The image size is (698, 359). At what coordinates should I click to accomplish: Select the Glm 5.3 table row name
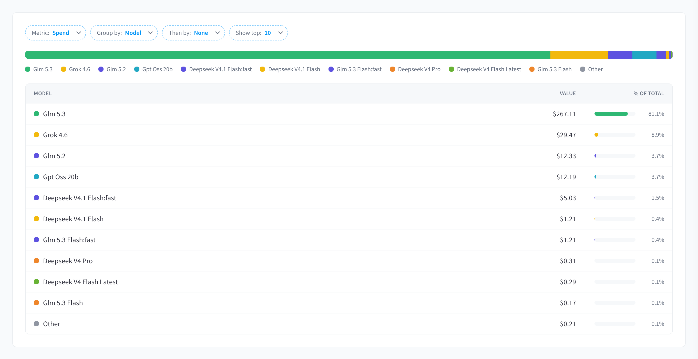[x=54, y=114]
